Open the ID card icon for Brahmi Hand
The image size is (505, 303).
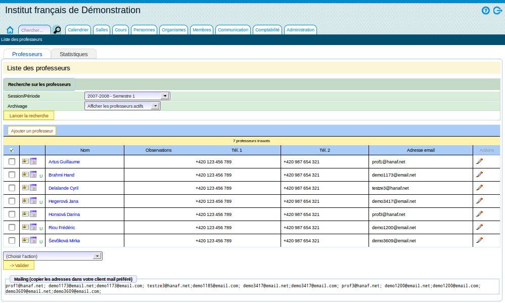pos(25,175)
